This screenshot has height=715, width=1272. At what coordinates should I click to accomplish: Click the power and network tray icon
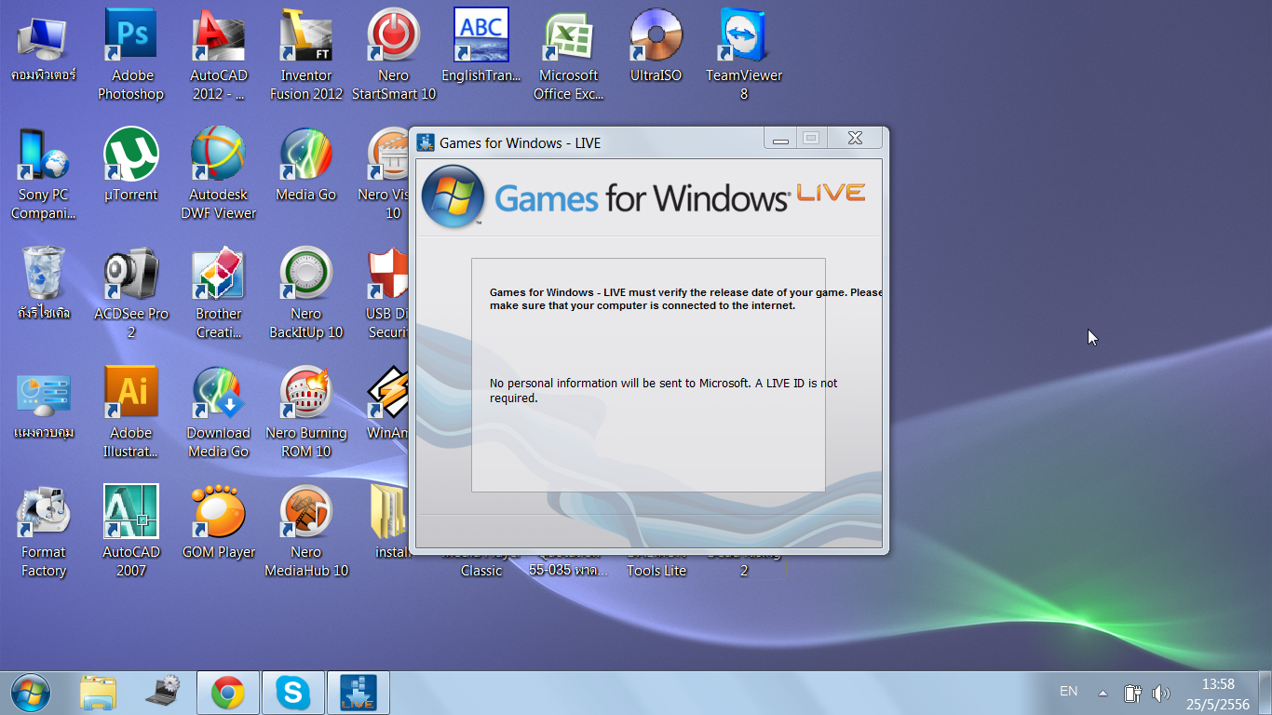(x=1132, y=693)
